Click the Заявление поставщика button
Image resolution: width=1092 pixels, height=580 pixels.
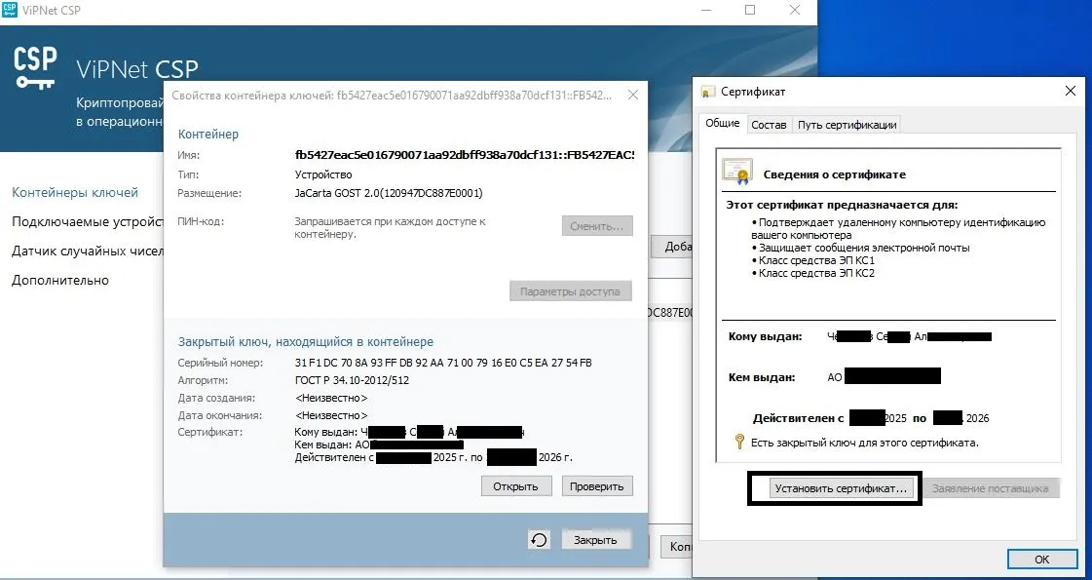(991, 488)
